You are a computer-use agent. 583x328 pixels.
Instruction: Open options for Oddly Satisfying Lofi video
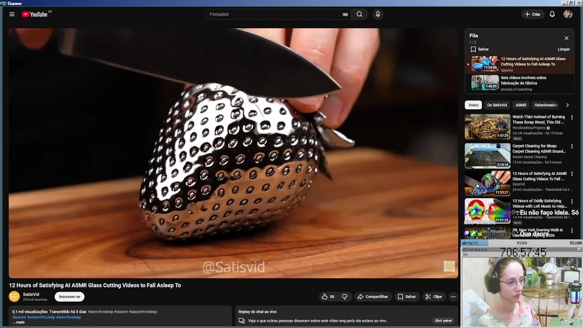pyautogui.click(x=572, y=201)
